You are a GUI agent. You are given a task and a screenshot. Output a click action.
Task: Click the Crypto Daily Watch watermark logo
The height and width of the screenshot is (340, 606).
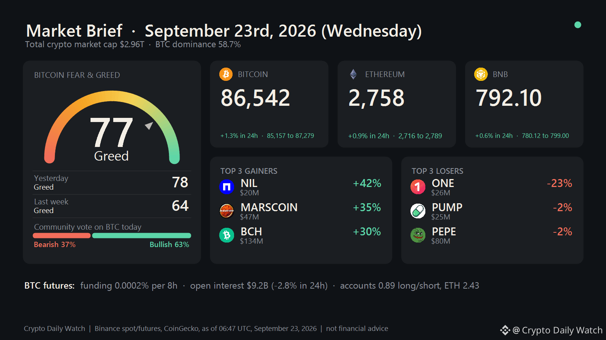point(505,330)
